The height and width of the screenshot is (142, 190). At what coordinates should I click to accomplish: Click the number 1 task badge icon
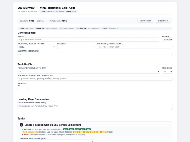tap(21, 125)
